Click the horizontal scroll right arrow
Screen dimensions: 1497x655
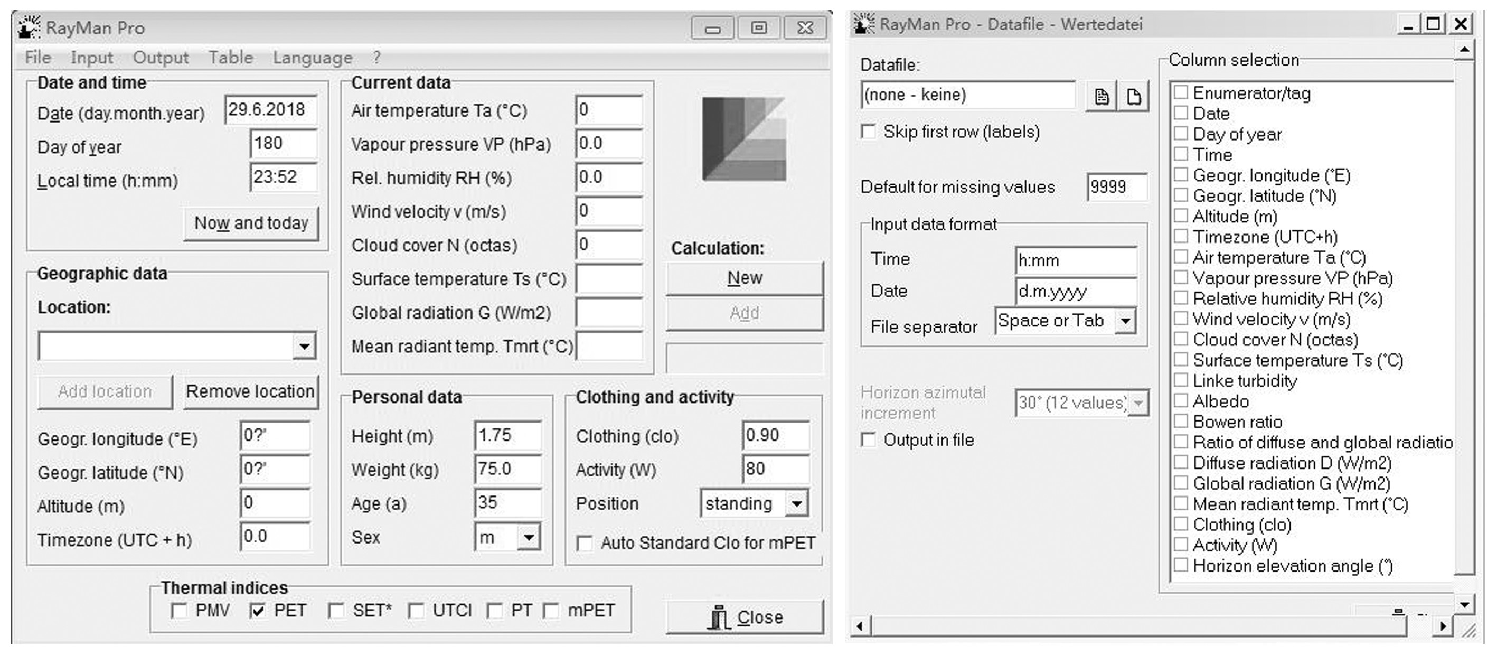[x=1443, y=626]
